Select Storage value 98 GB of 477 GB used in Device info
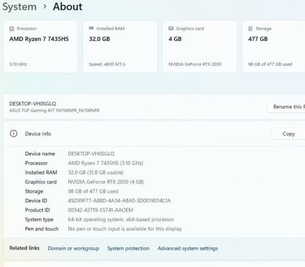Viewport: 305px width, 267px height. (93, 191)
